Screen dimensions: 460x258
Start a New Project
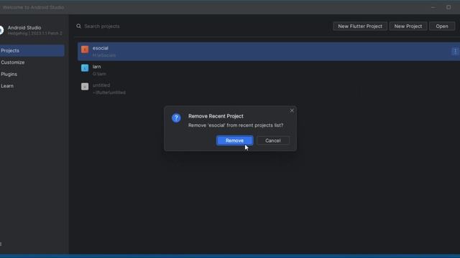408,26
